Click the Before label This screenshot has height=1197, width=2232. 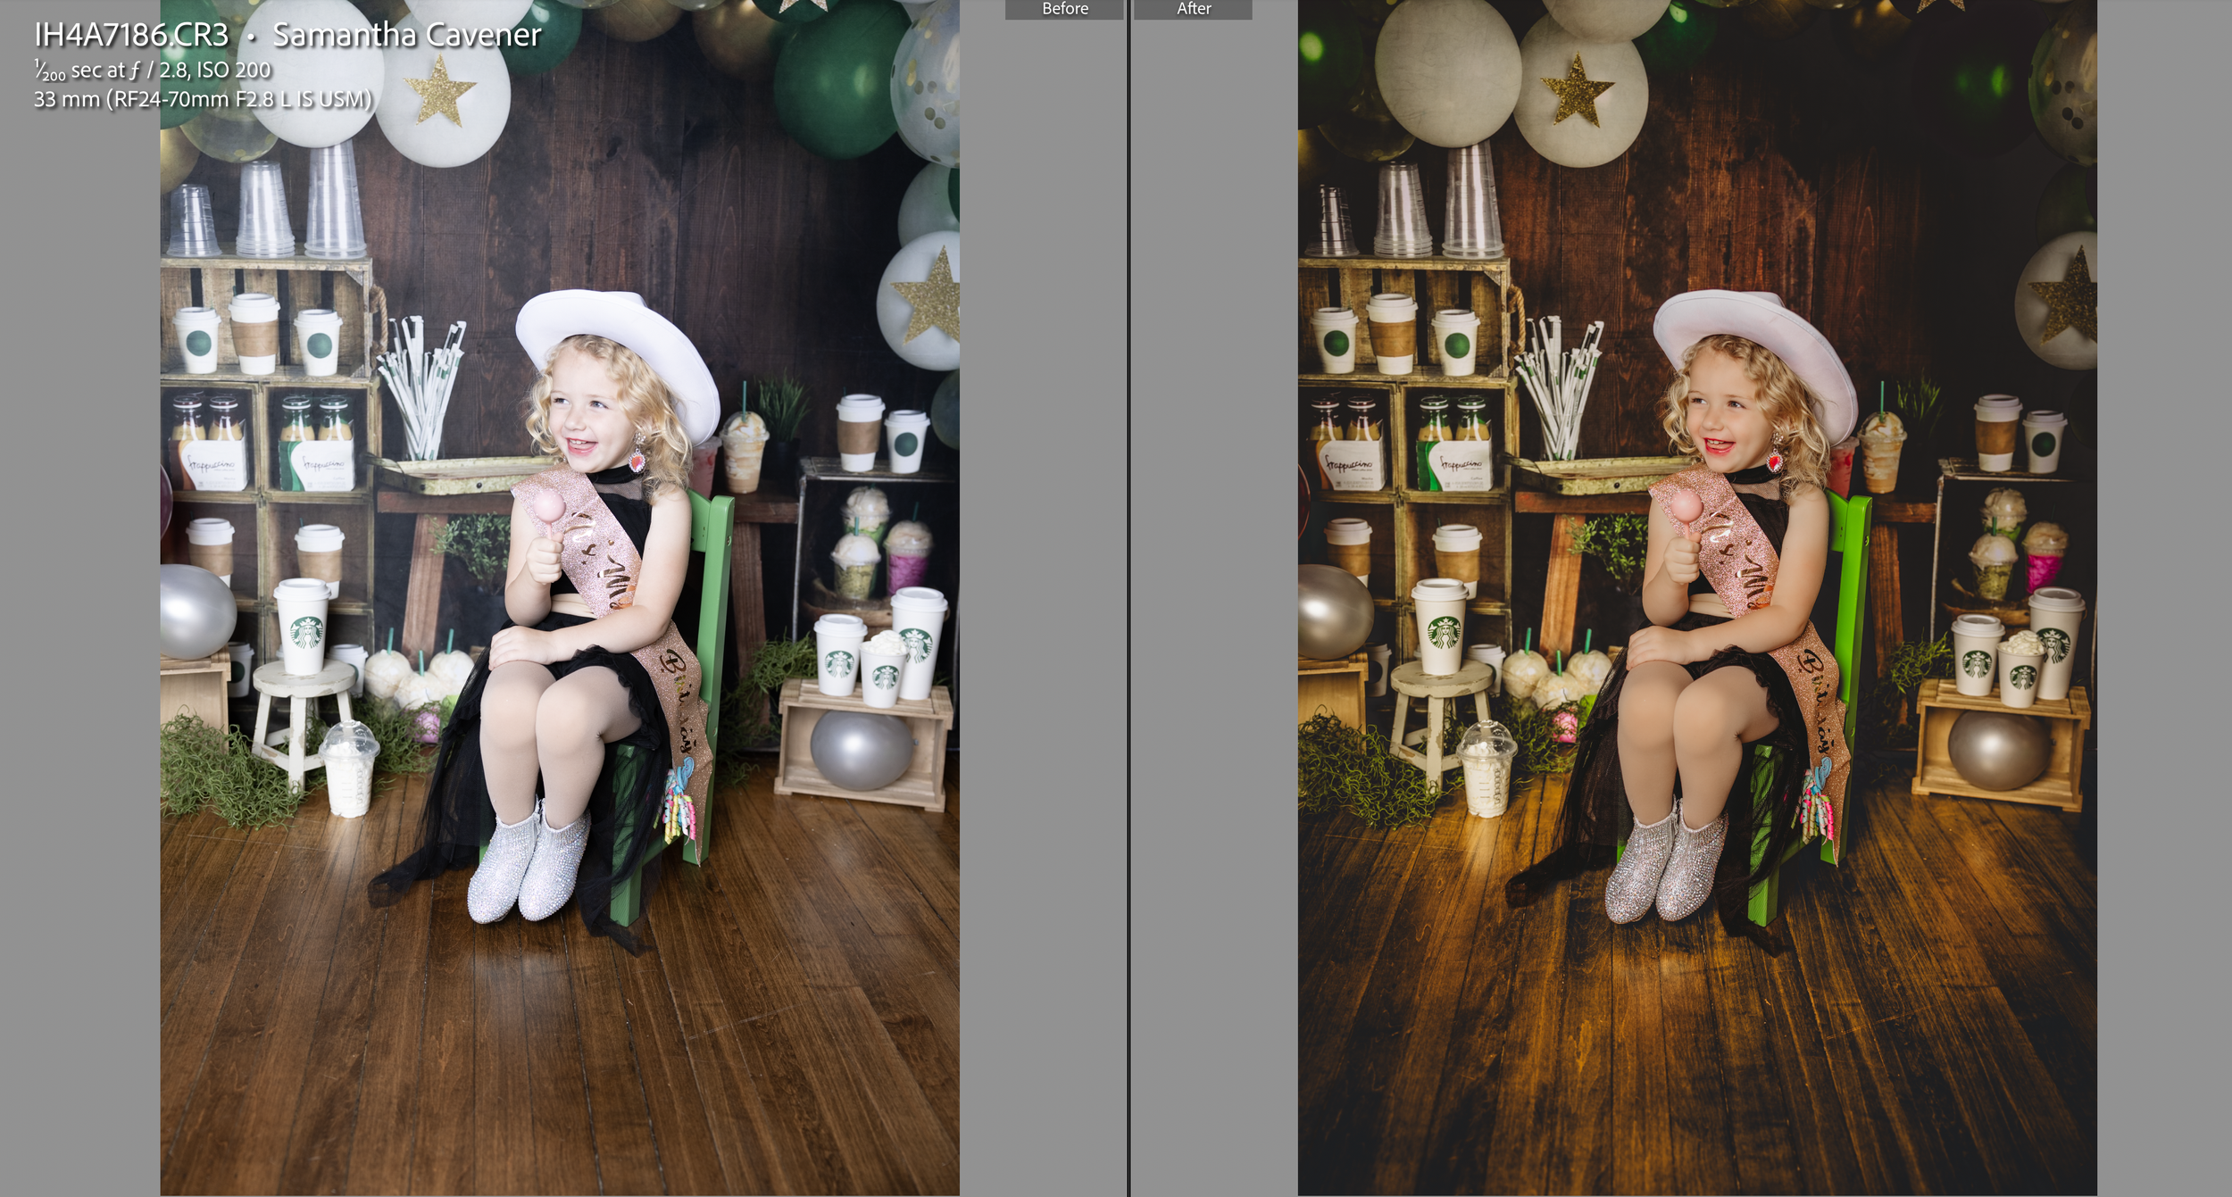(x=1064, y=9)
